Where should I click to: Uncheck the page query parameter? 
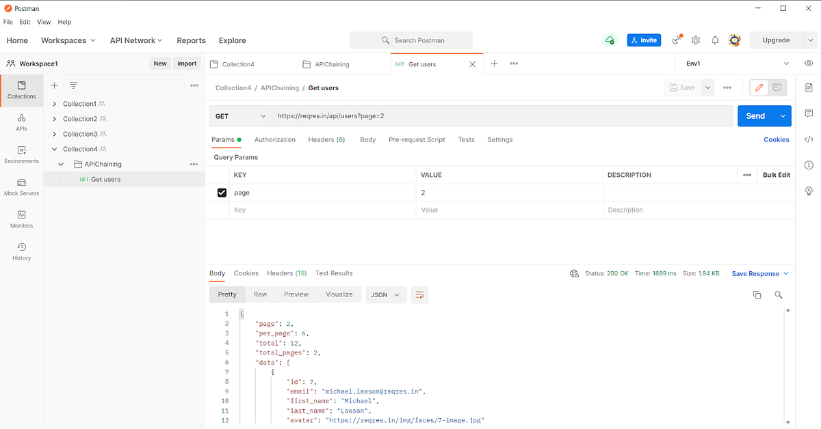coord(222,193)
